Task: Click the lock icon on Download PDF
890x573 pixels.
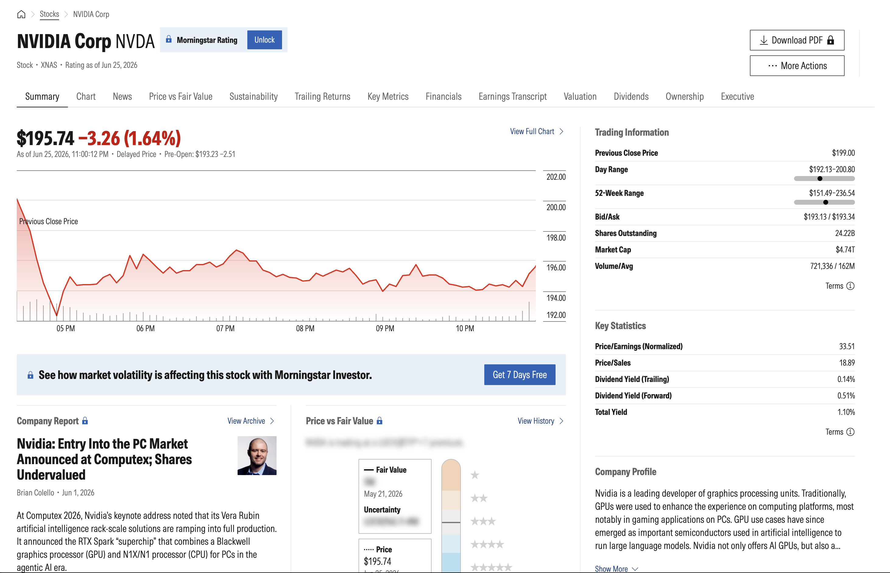Action: click(830, 40)
